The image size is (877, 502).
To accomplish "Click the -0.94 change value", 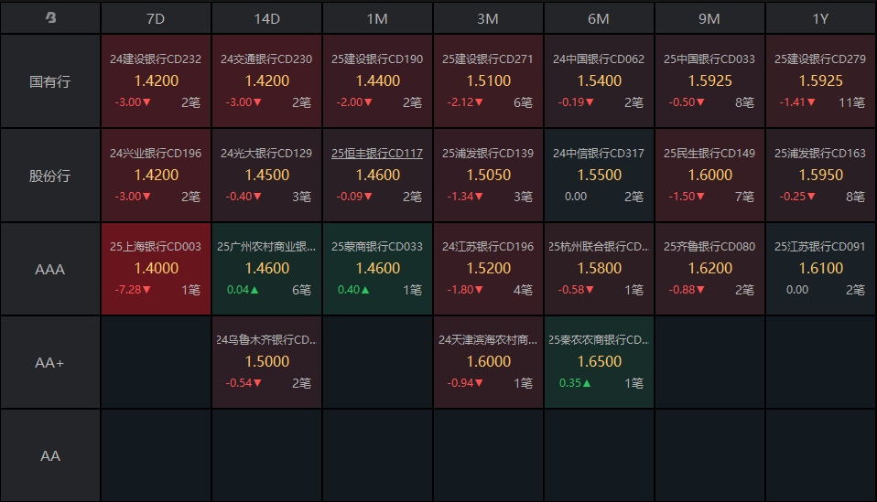I will click(465, 383).
